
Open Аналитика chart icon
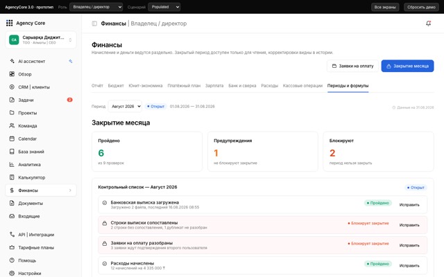(12, 165)
